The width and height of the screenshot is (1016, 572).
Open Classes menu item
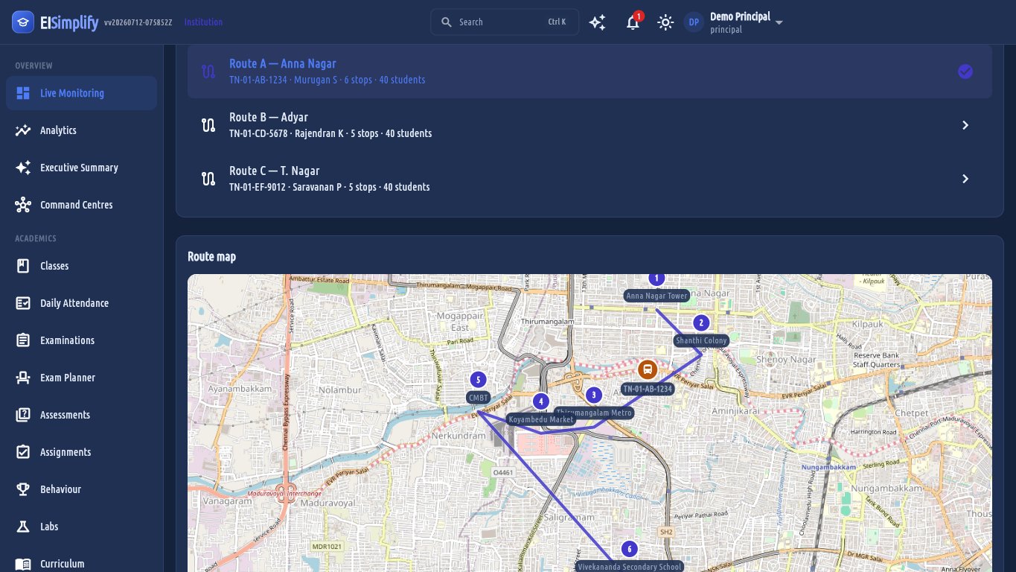[x=81, y=266]
